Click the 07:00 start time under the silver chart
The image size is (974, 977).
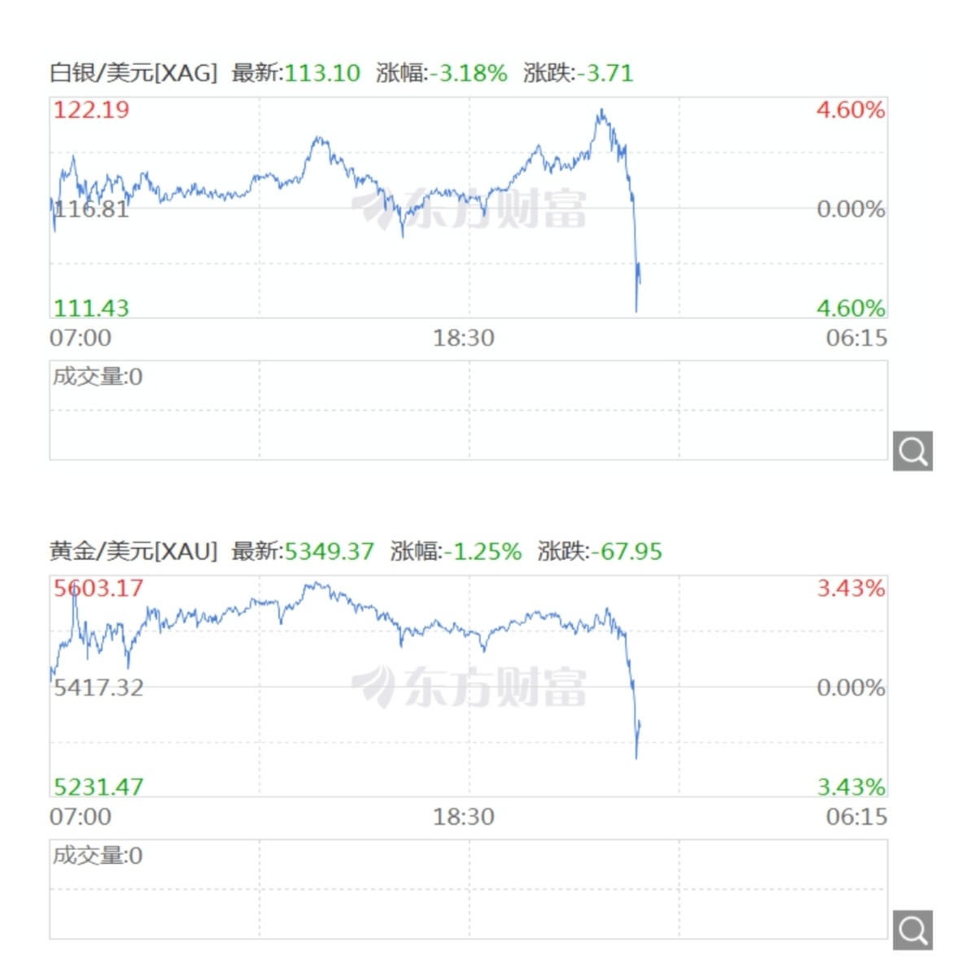point(80,338)
